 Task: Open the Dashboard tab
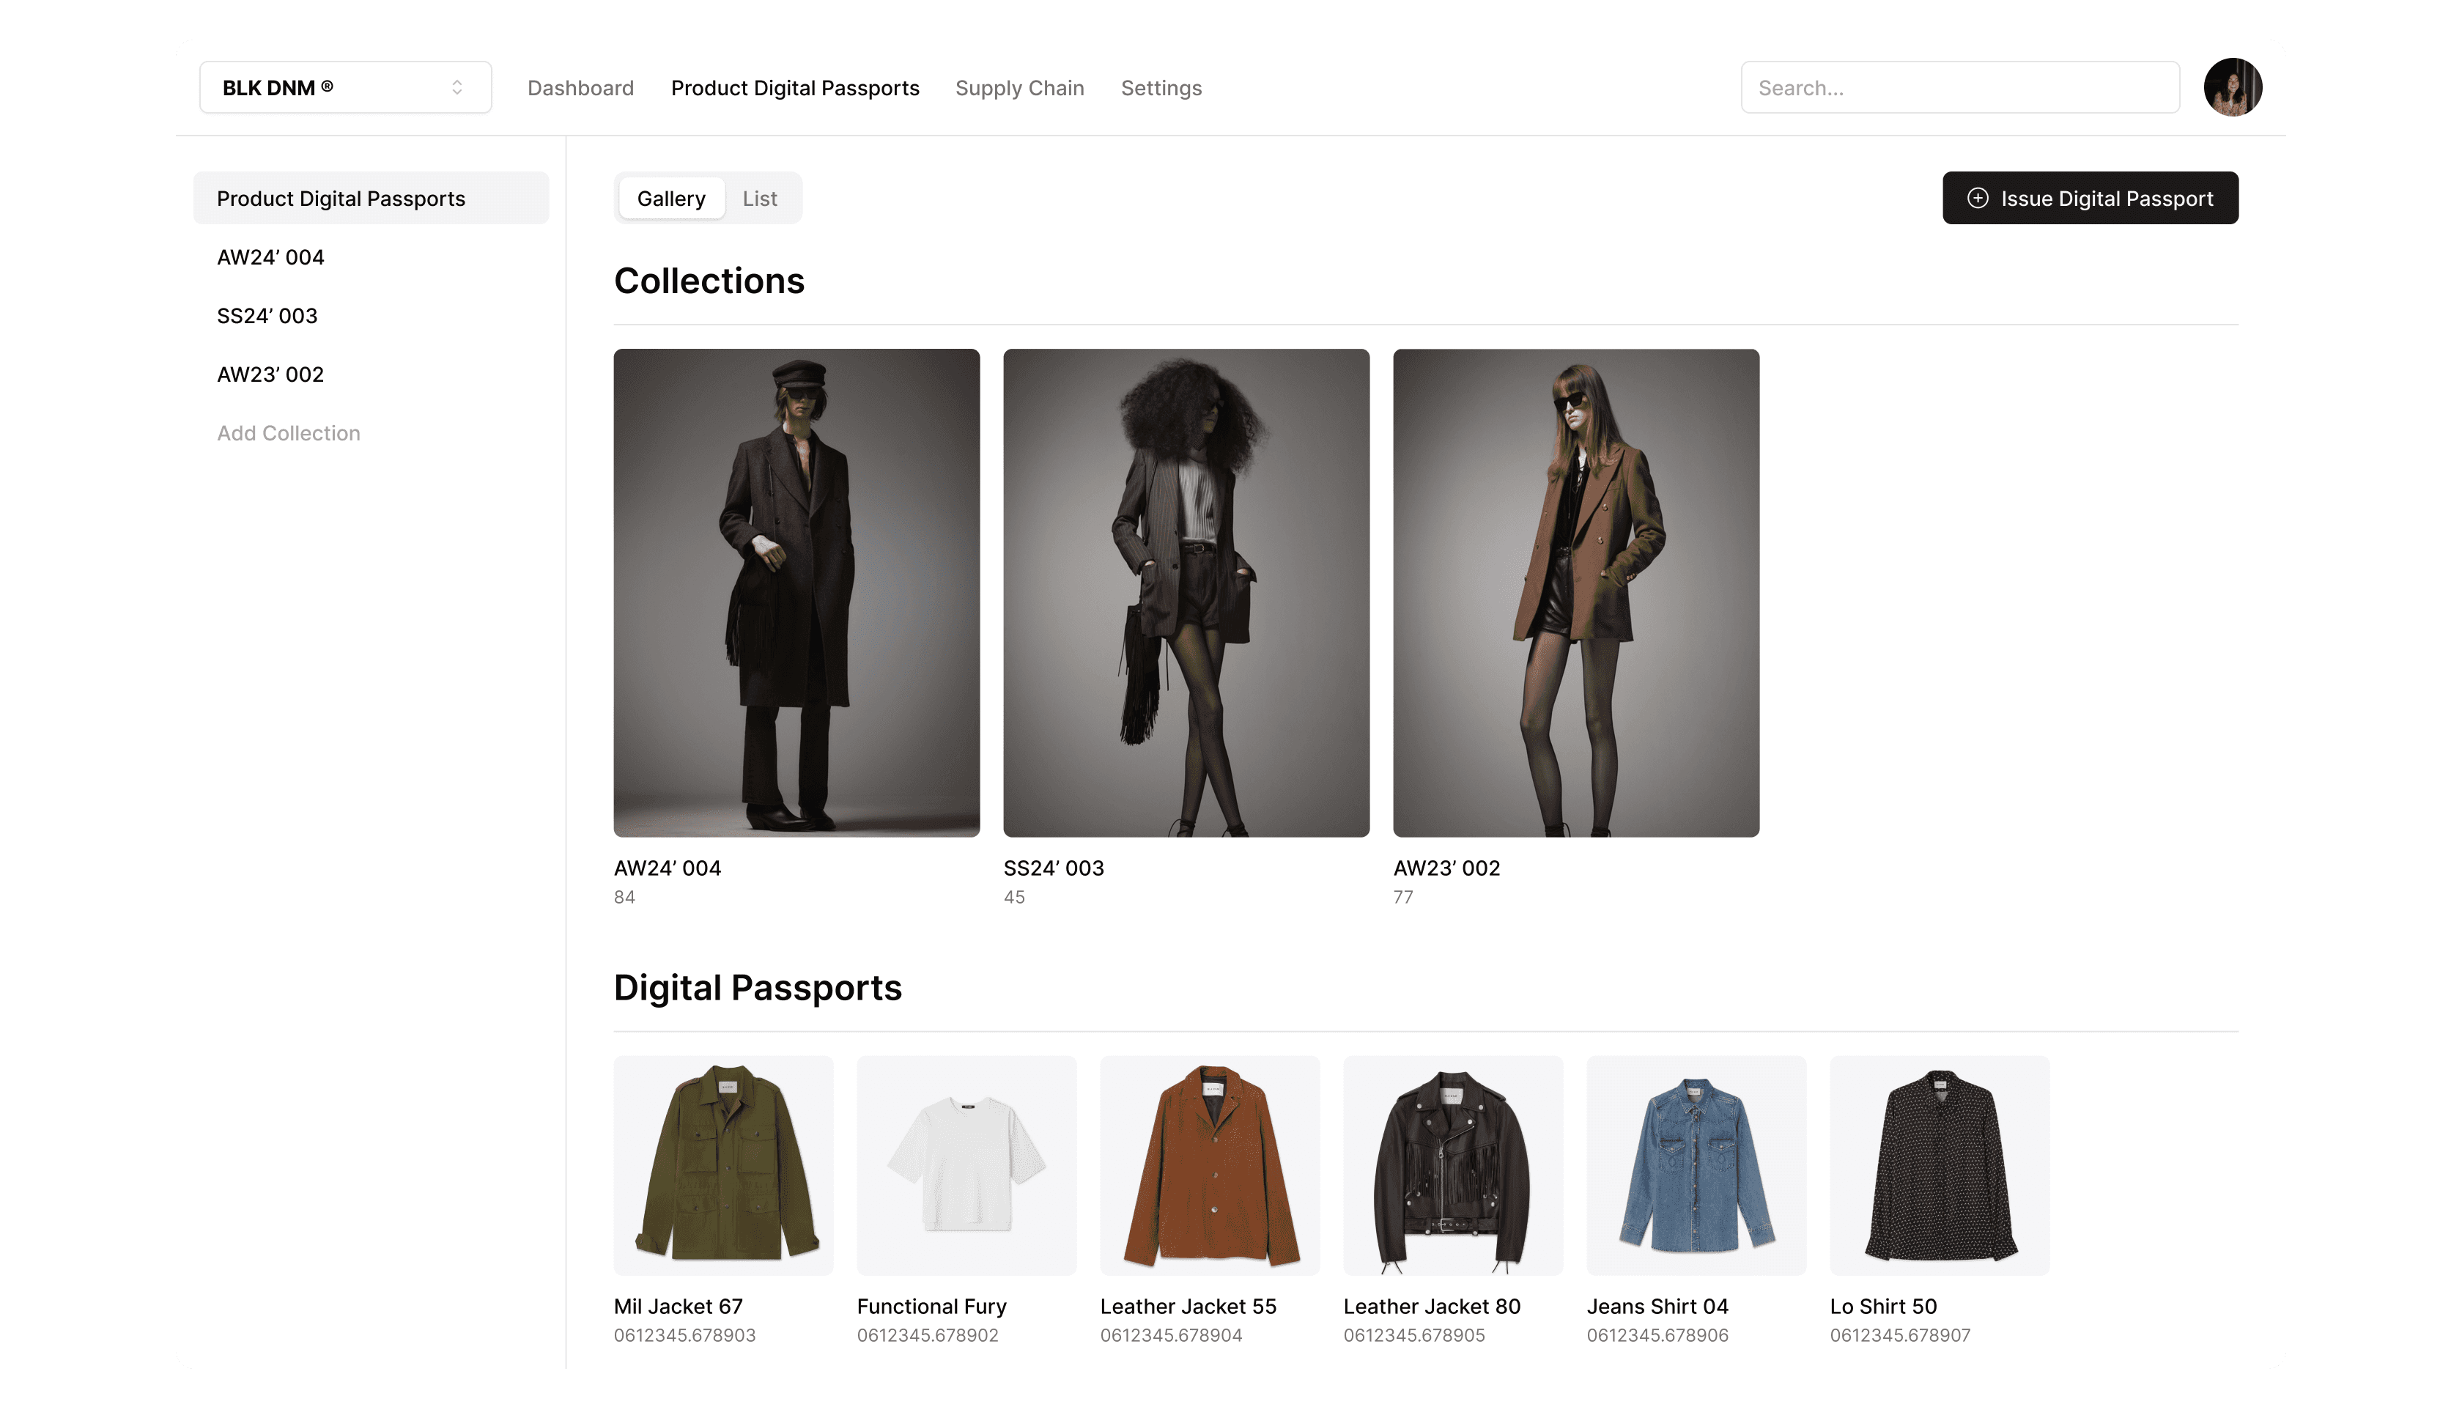pos(580,88)
